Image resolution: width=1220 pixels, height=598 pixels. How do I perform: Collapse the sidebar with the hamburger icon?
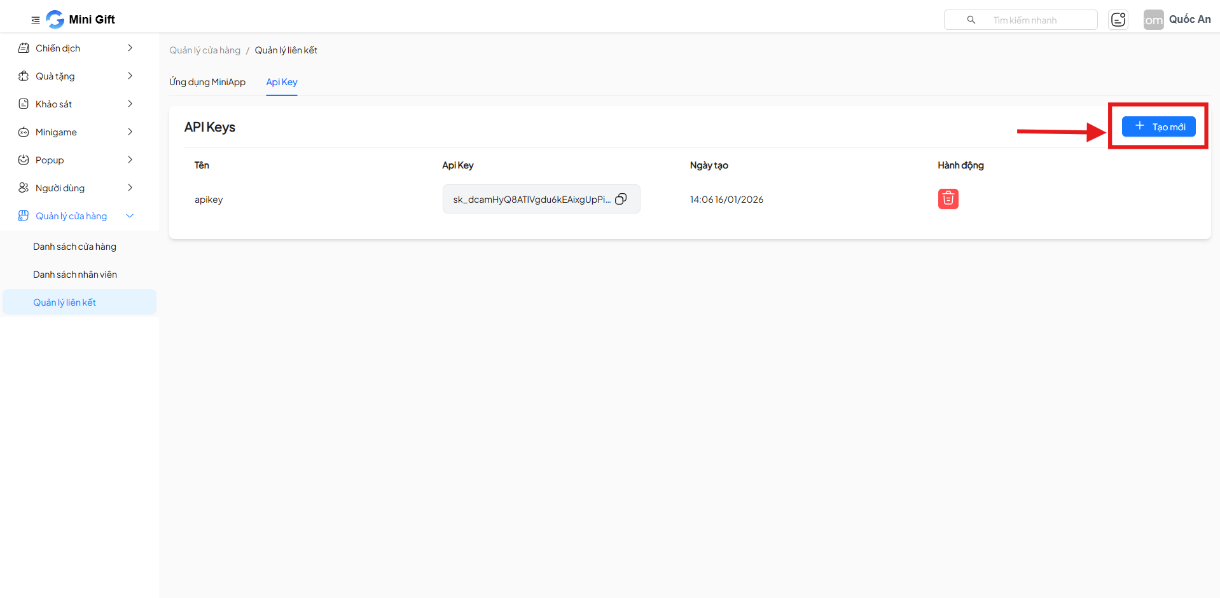coord(36,20)
